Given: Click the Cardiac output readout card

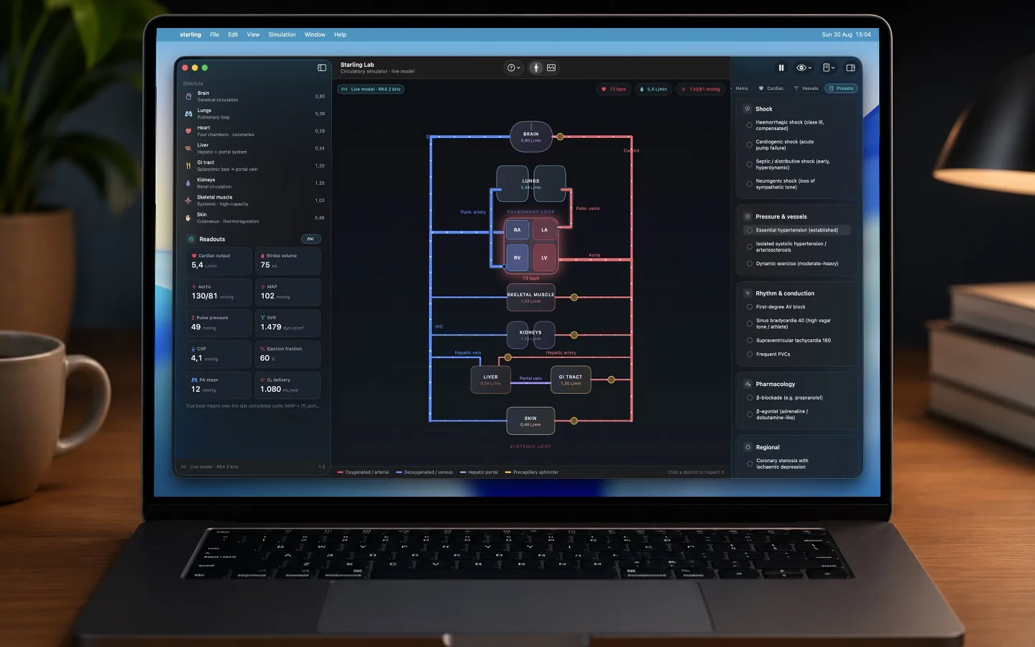Looking at the screenshot, I should point(218,261).
